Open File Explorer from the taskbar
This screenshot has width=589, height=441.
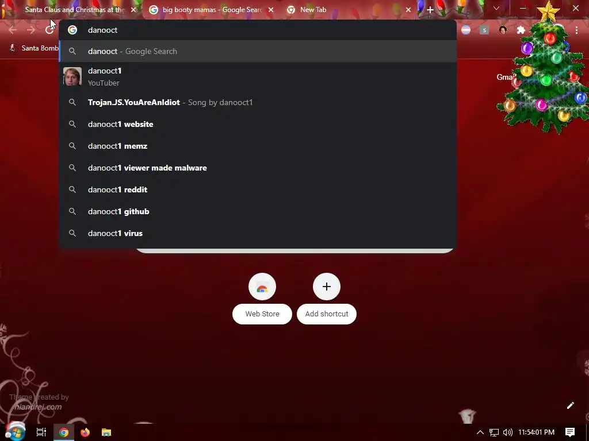coord(106,432)
